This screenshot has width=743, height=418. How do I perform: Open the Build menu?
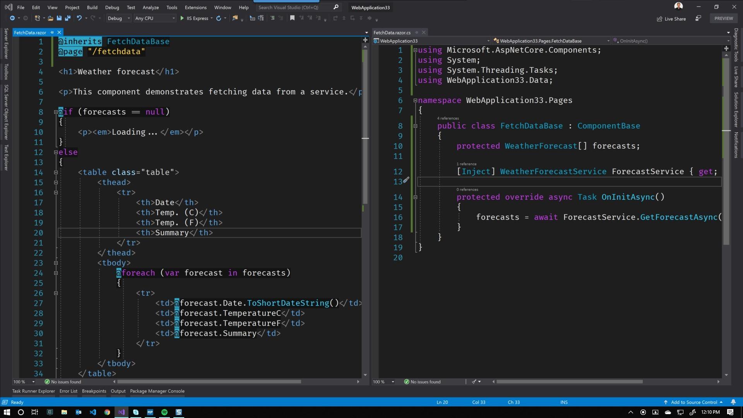(x=92, y=7)
